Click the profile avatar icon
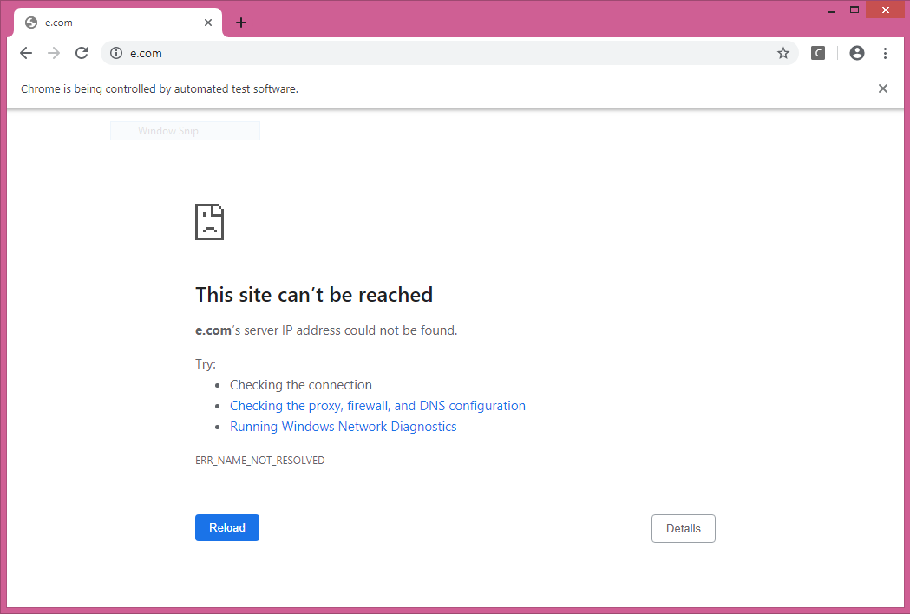This screenshot has width=910, height=614. (856, 53)
